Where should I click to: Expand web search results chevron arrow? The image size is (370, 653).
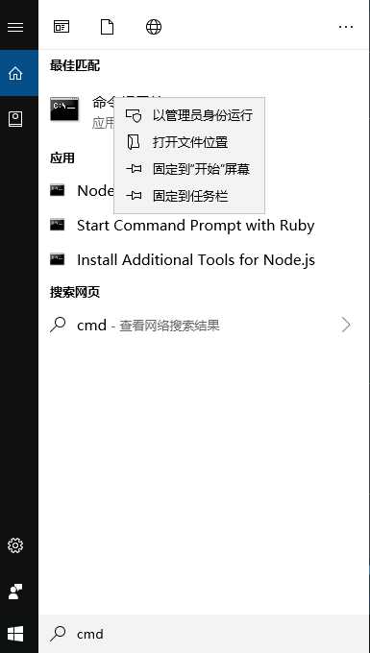[346, 325]
